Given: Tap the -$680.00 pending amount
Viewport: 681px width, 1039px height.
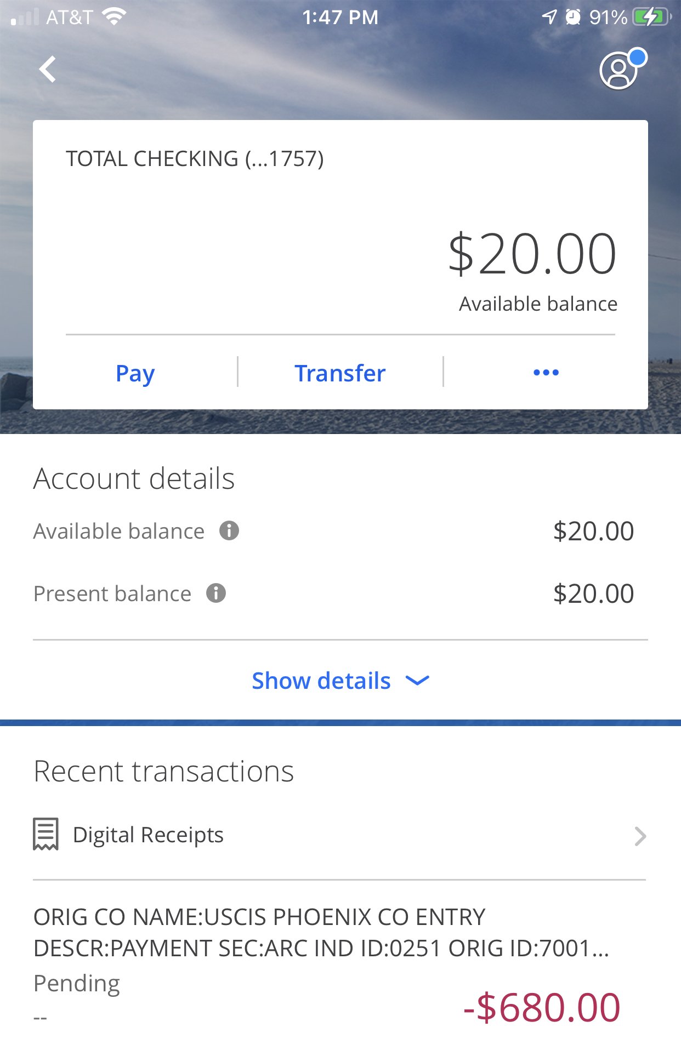Looking at the screenshot, I should coord(542,1007).
